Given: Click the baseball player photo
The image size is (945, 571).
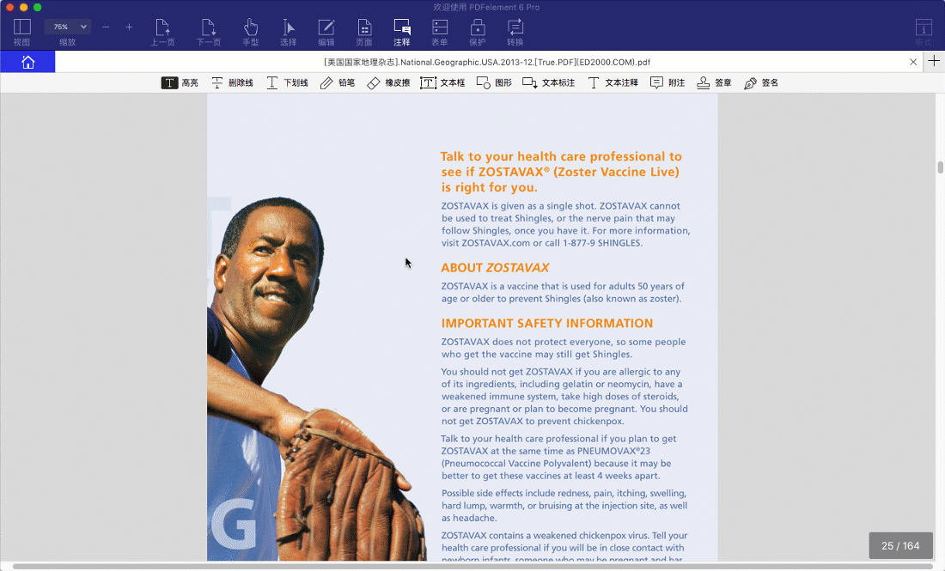Looking at the screenshot, I should [x=316, y=379].
